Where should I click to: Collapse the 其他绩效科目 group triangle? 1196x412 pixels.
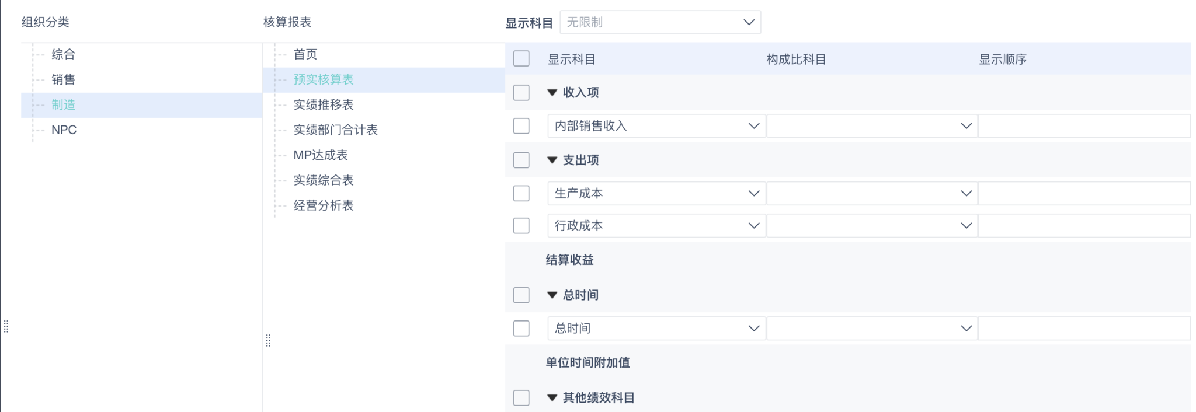point(552,397)
